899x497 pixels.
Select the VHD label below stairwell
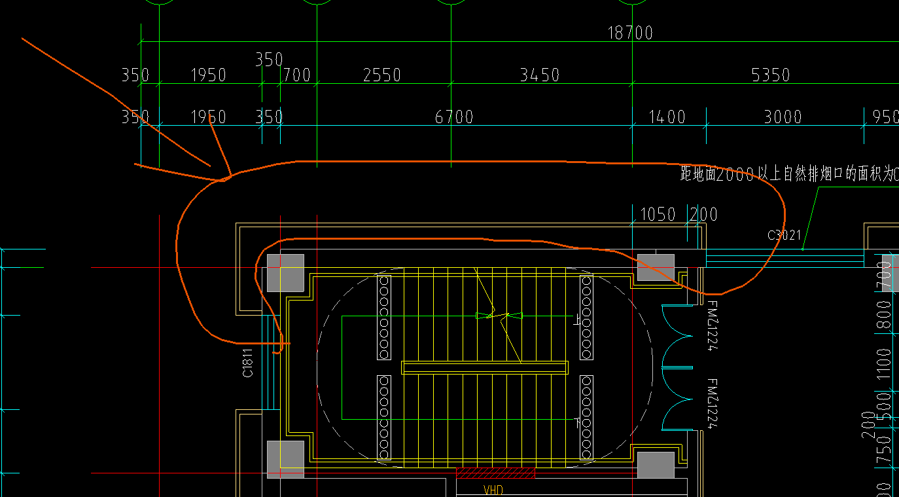pyautogui.click(x=493, y=490)
